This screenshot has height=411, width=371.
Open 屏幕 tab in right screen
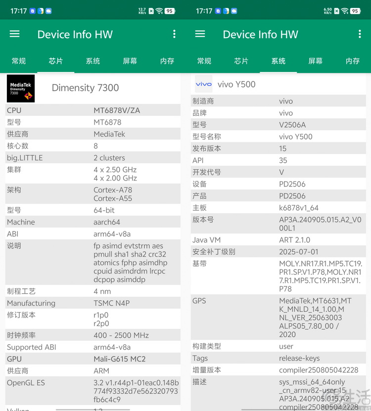316,61
